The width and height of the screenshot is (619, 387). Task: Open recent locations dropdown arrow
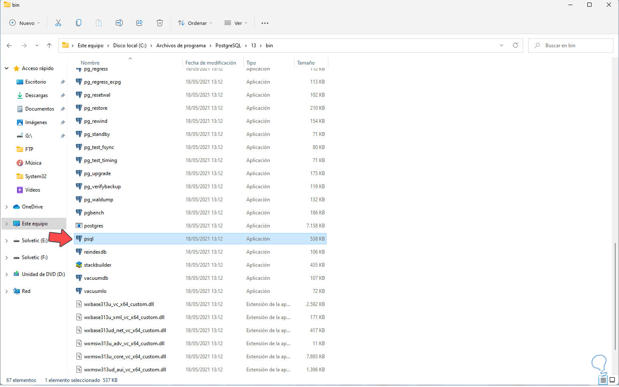37,46
